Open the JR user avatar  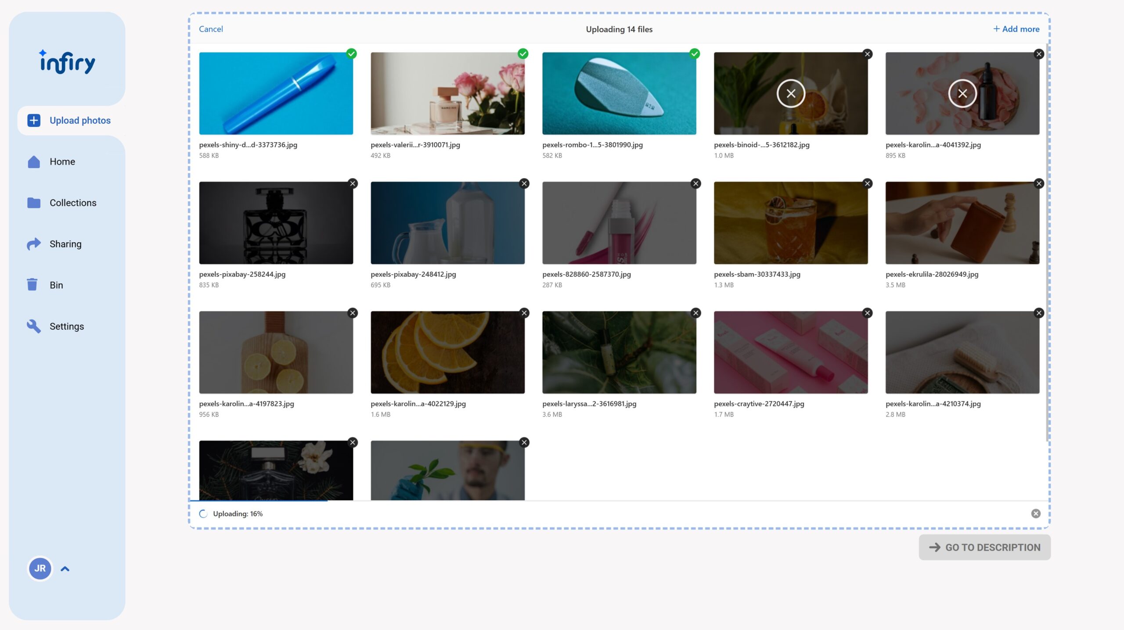[40, 568]
